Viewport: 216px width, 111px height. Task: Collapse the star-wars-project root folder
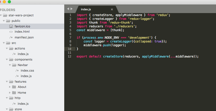[1, 15]
